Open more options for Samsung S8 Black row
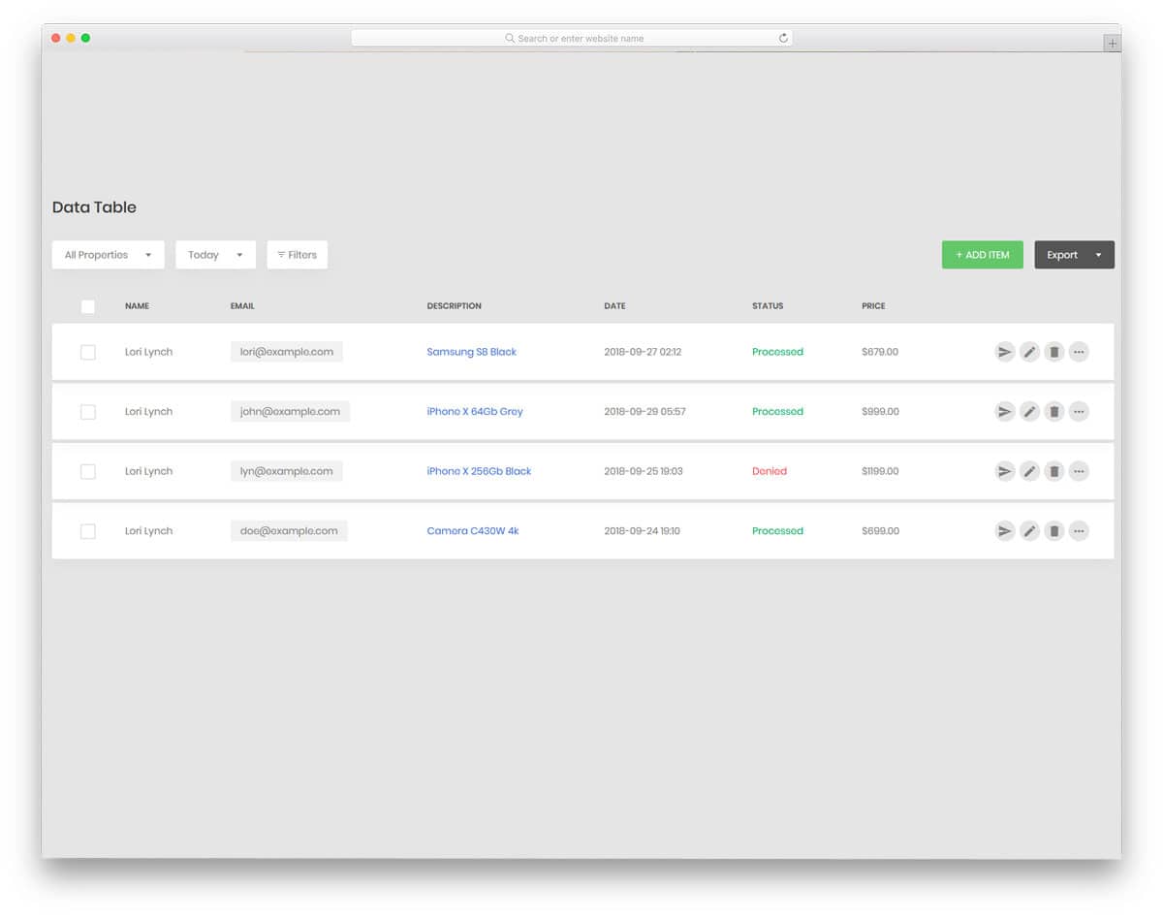 (1079, 352)
